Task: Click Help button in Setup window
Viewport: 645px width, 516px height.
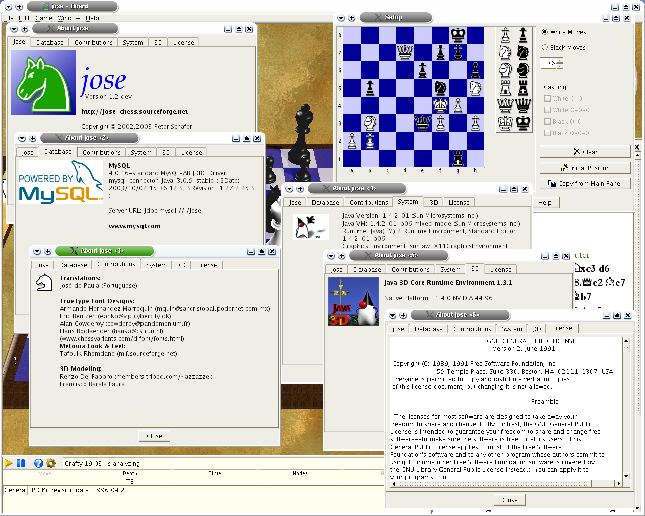Action: click(x=546, y=202)
